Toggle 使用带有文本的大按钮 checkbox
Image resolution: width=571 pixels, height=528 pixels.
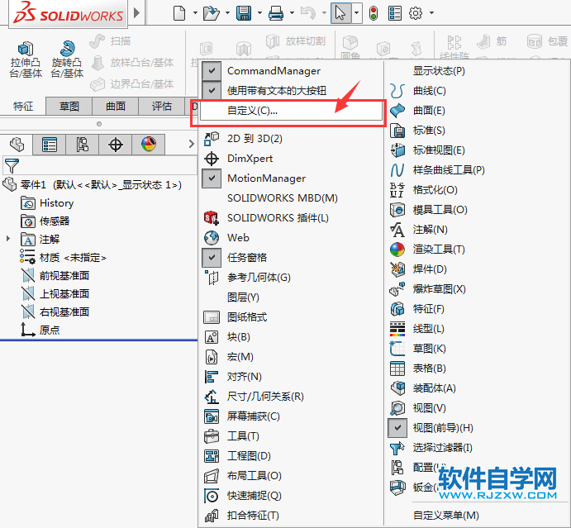pos(212,90)
